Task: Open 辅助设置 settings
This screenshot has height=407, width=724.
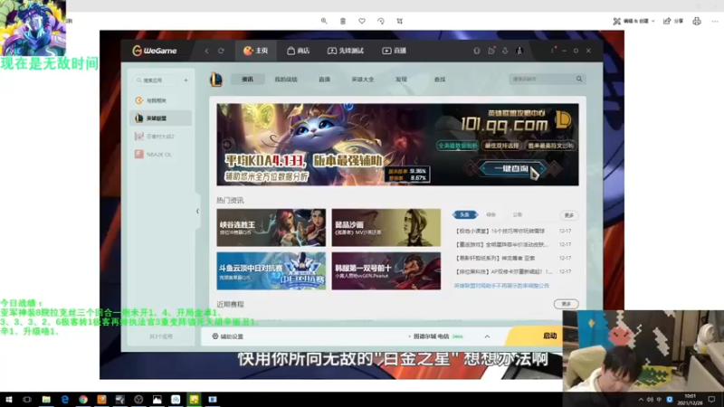Action: point(228,336)
